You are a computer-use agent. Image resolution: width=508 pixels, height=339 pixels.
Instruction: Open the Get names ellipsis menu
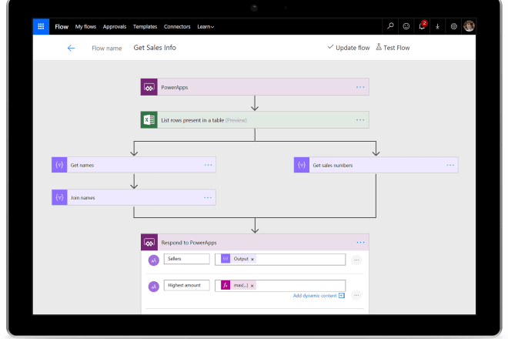208,165
